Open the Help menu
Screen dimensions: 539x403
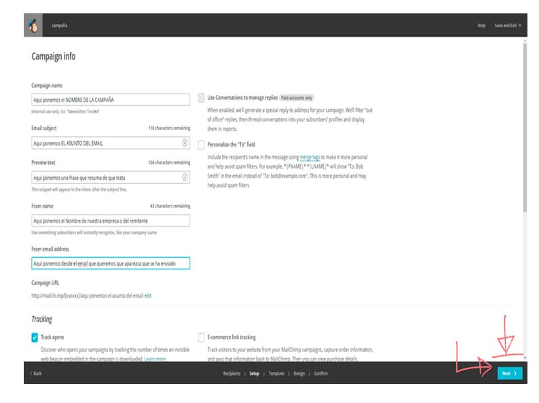pyautogui.click(x=481, y=25)
